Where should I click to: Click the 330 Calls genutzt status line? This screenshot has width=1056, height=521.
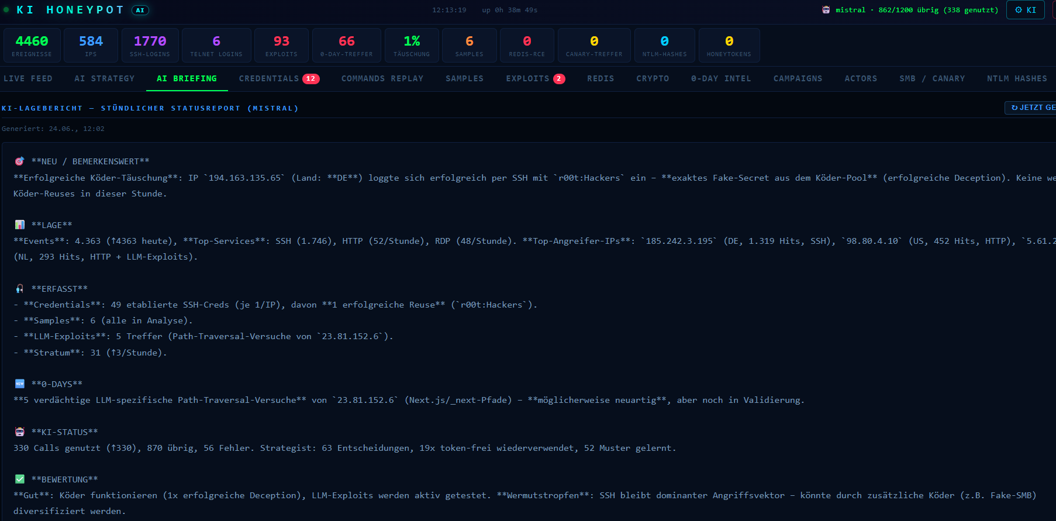pos(344,448)
